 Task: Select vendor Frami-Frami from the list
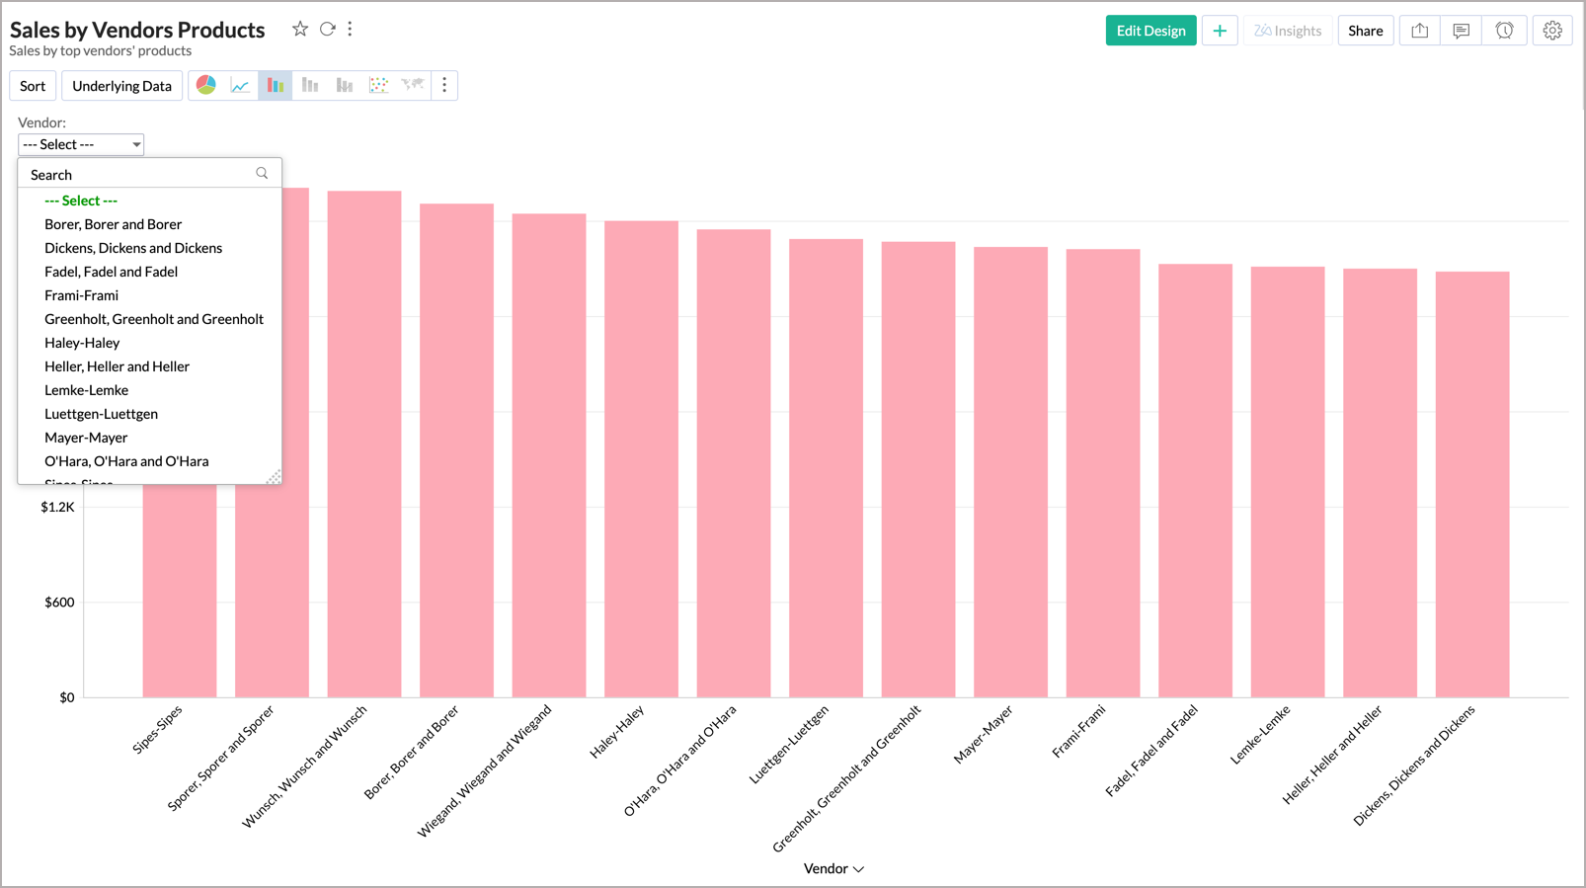pyautogui.click(x=82, y=294)
